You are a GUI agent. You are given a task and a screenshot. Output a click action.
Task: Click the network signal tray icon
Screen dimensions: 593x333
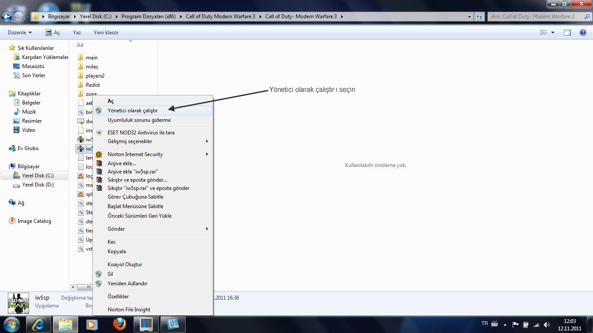click(536, 325)
